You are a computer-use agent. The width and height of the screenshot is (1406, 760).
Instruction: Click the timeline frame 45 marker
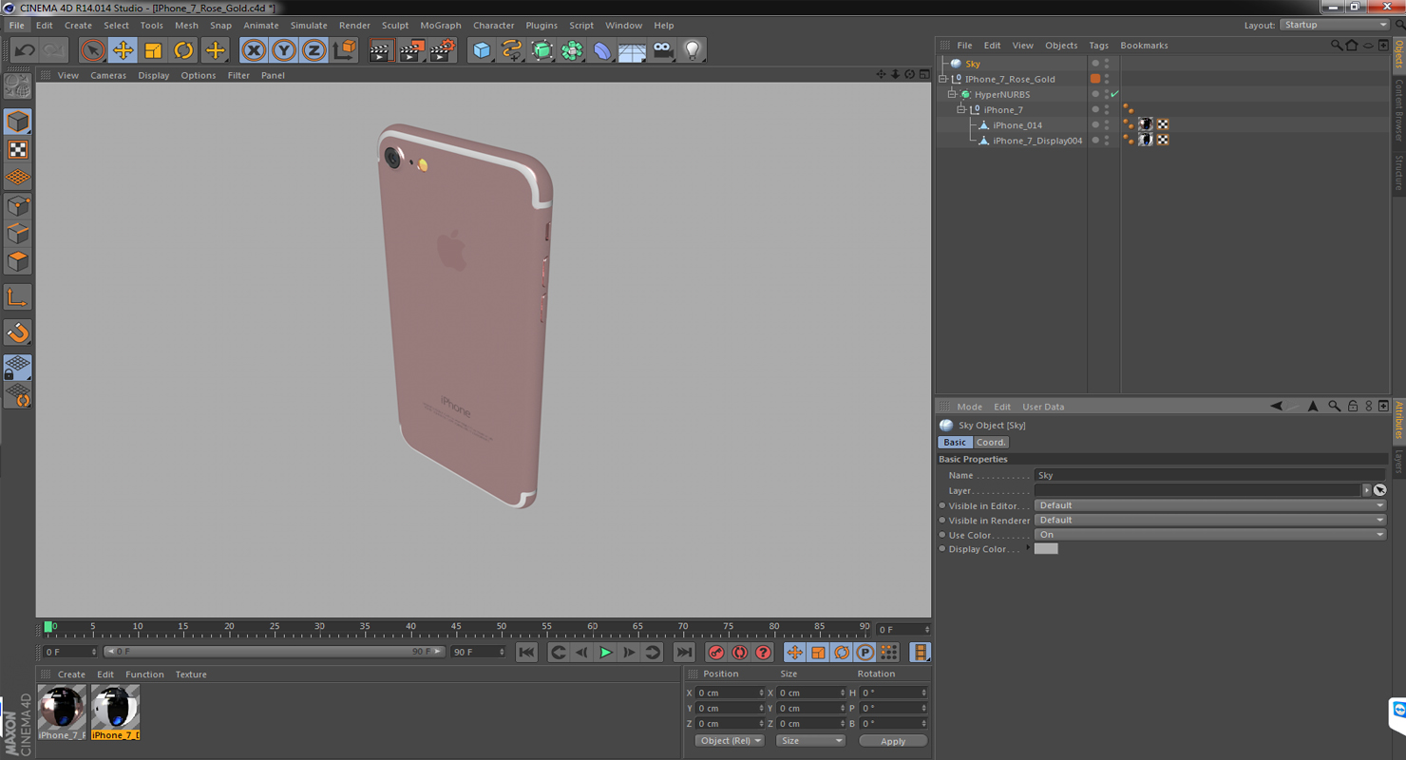point(455,628)
